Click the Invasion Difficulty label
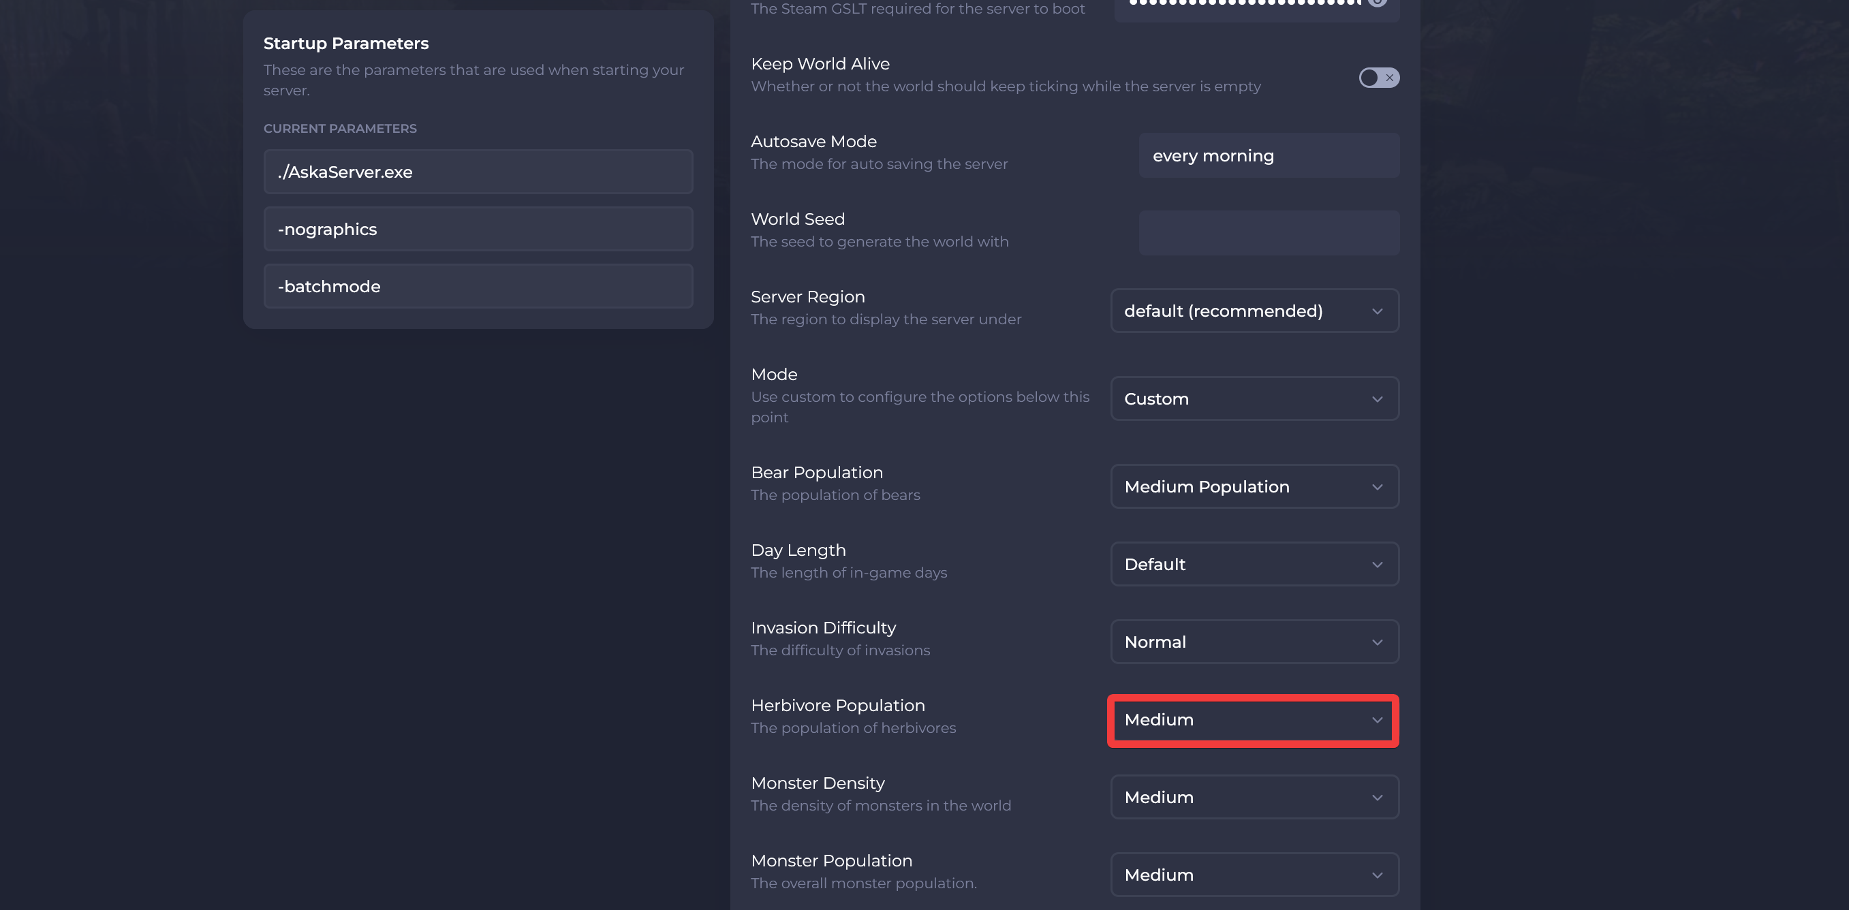 point(823,628)
